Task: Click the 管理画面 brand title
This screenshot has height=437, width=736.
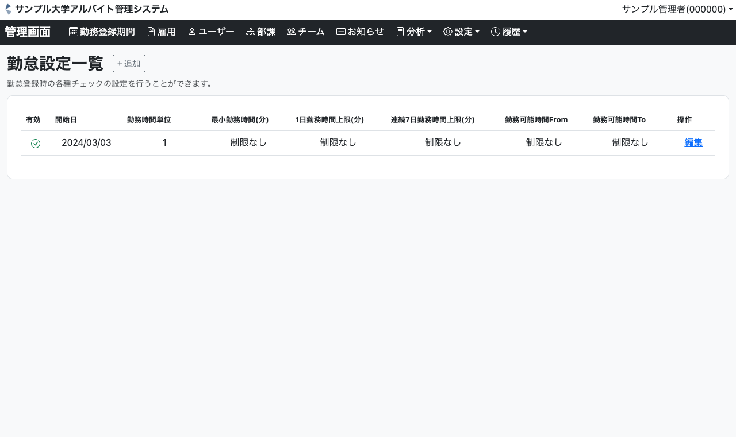Action: 28,32
